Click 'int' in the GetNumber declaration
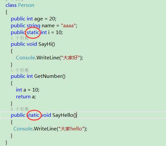This screenshot has height=146, width=166. (x=30, y=76)
